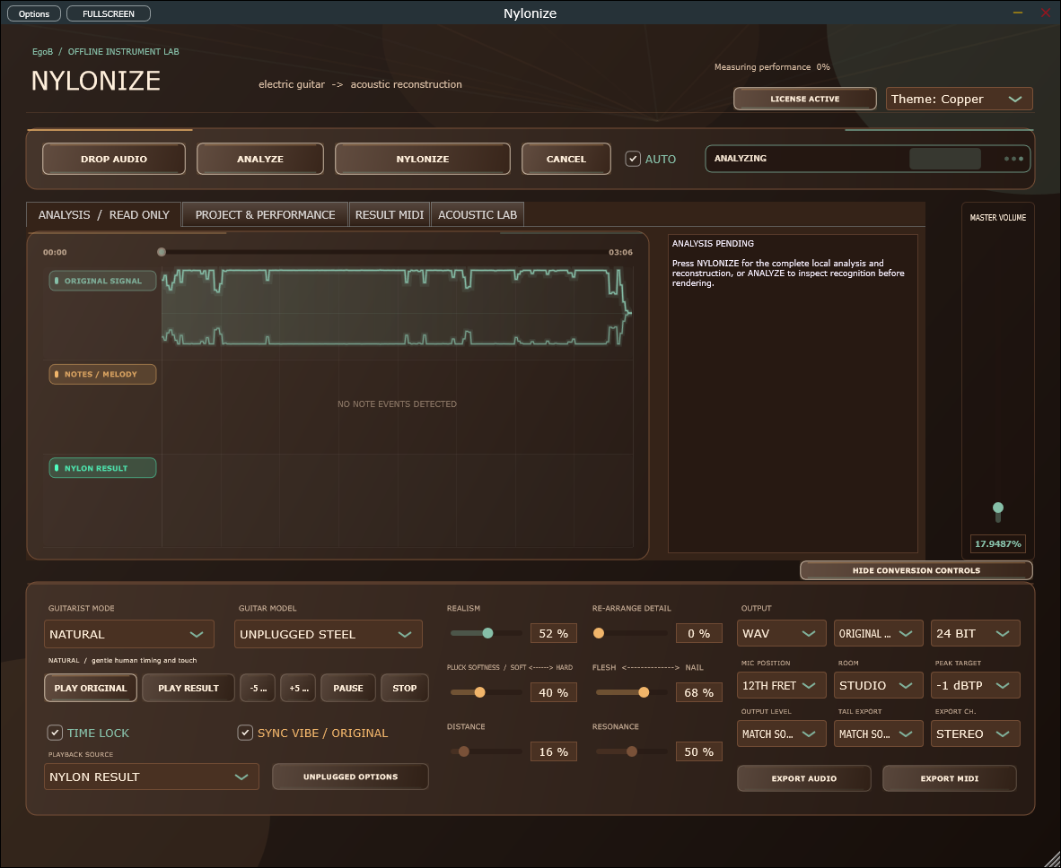Switch to the ANALYSIS / READ ONLY tab
Viewport: 1061px width, 868px height.
103,215
